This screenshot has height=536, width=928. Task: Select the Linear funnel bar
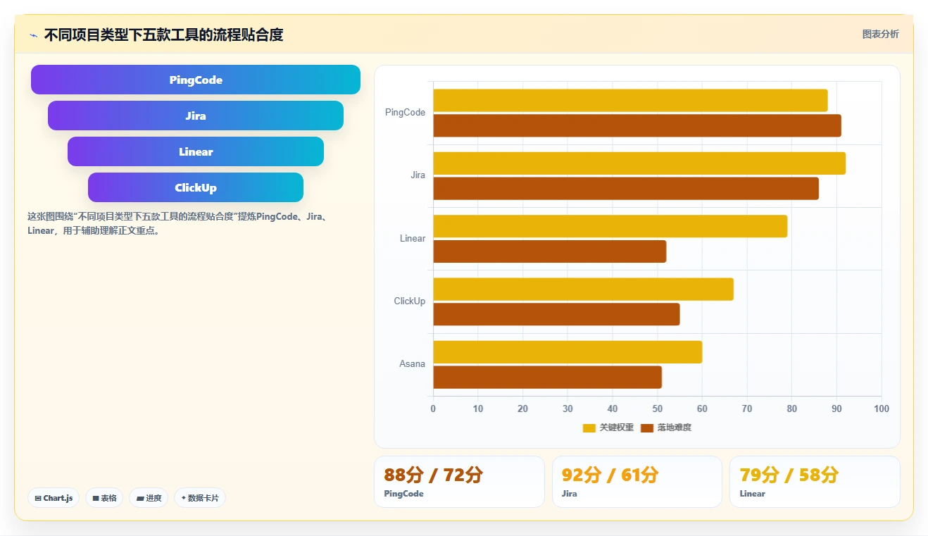pos(196,151)
